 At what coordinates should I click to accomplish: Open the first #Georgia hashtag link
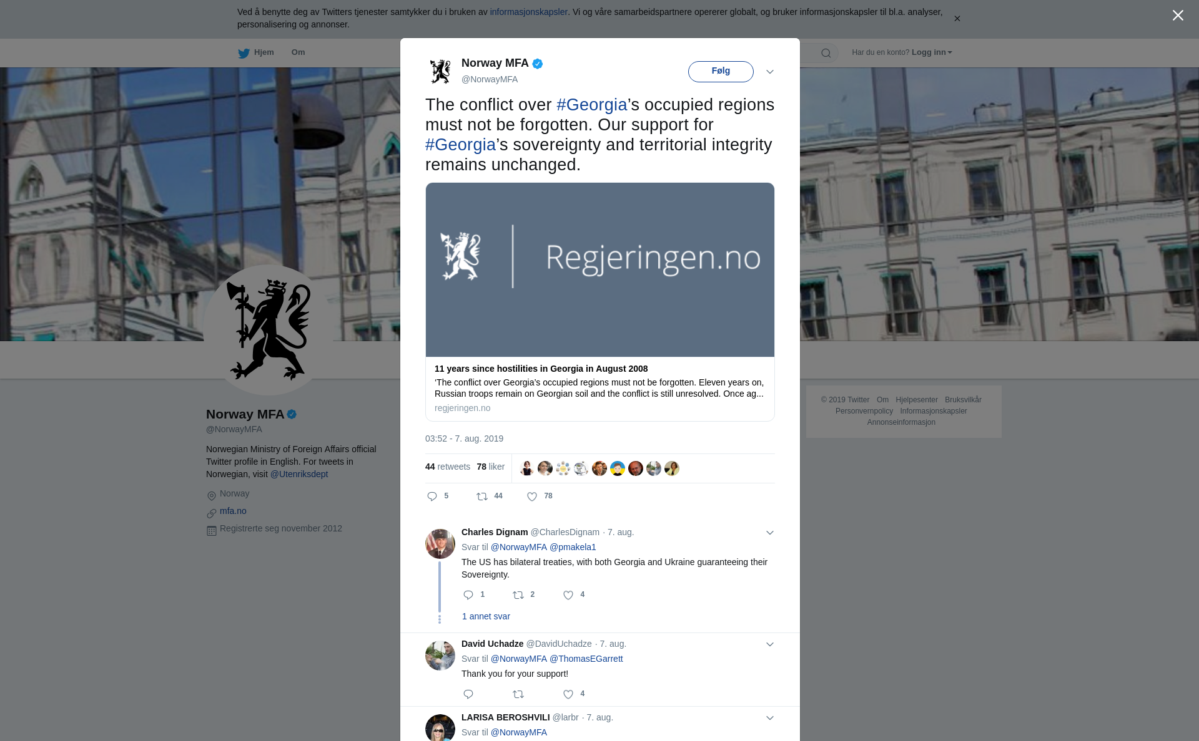point(591,105)
